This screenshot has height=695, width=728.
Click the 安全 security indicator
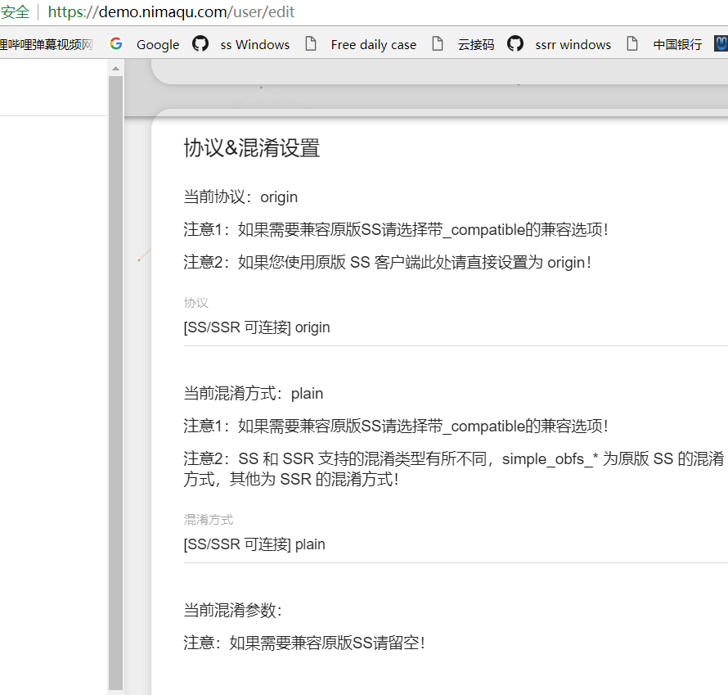click(x=15, y=12)
